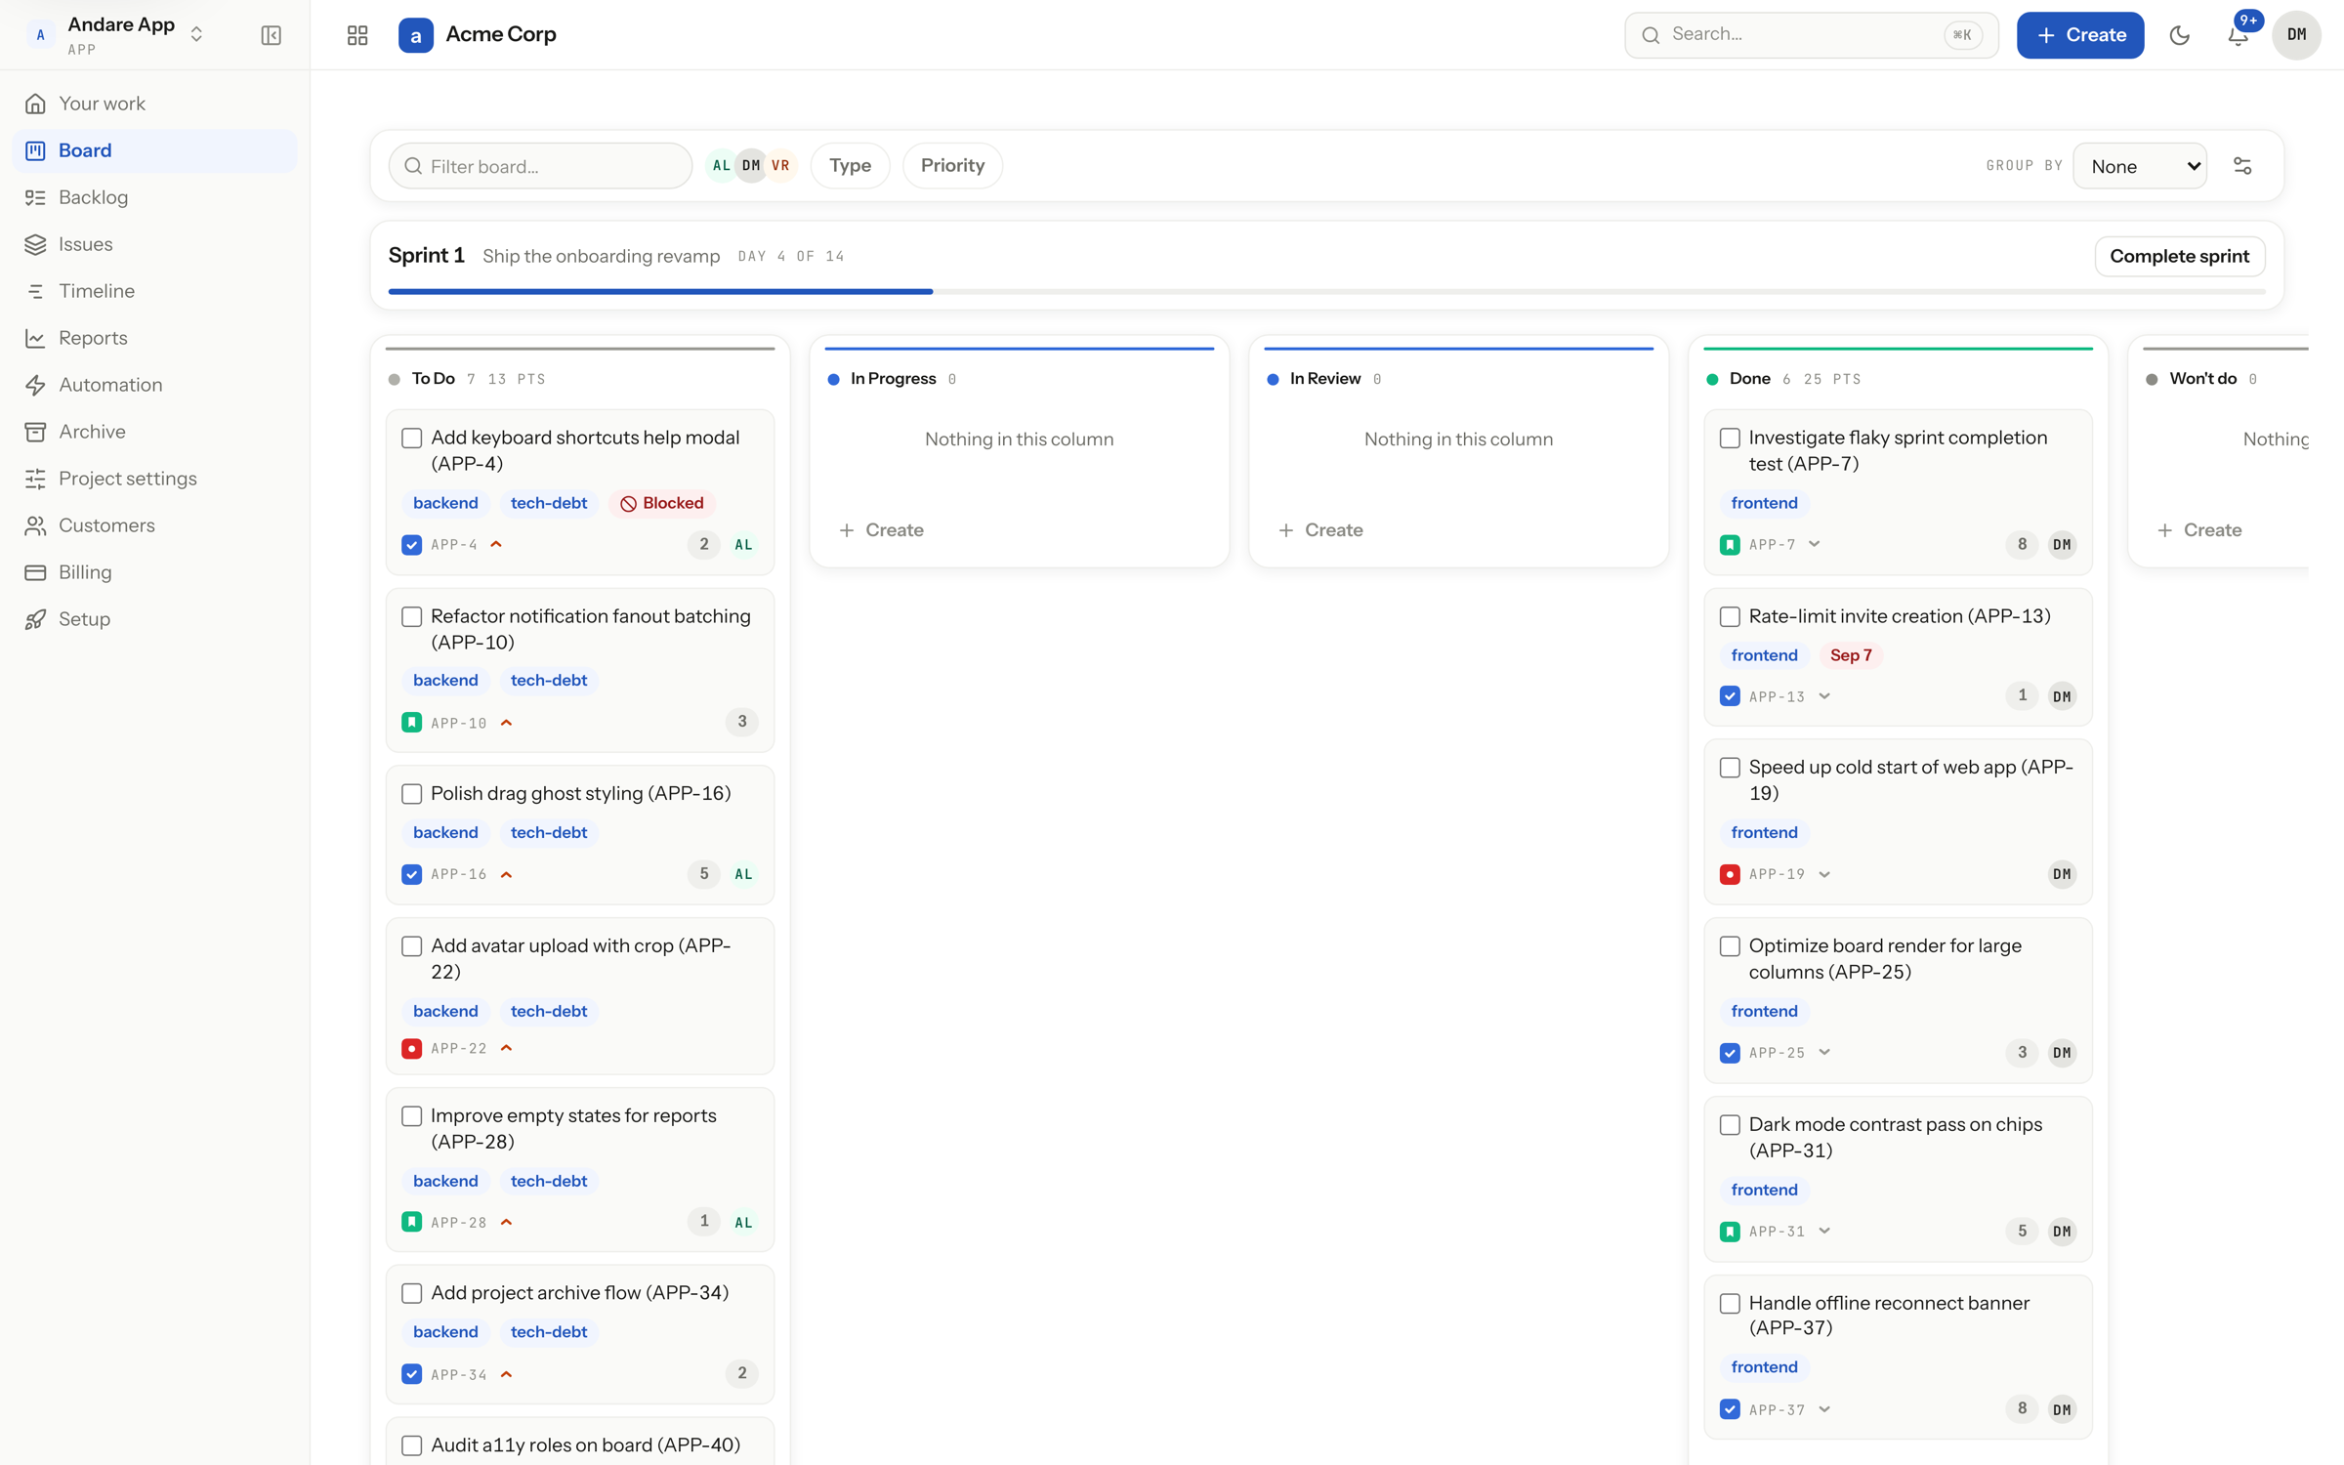Click the Sprint 1 progress bar

pos(1326,291)
